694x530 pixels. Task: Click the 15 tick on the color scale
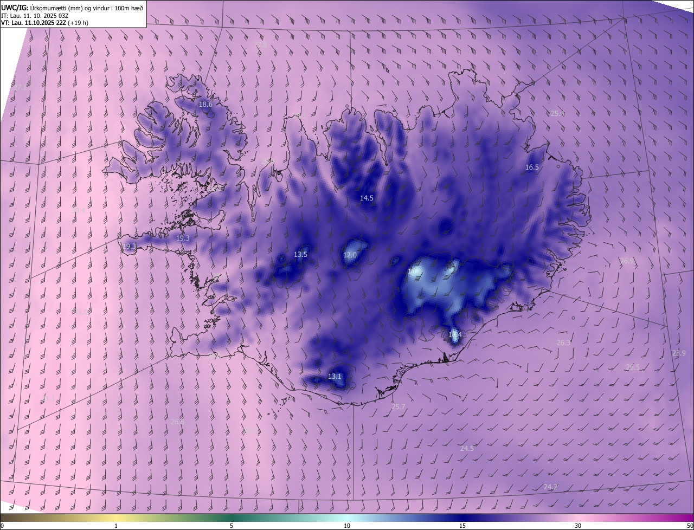[462, 526]
